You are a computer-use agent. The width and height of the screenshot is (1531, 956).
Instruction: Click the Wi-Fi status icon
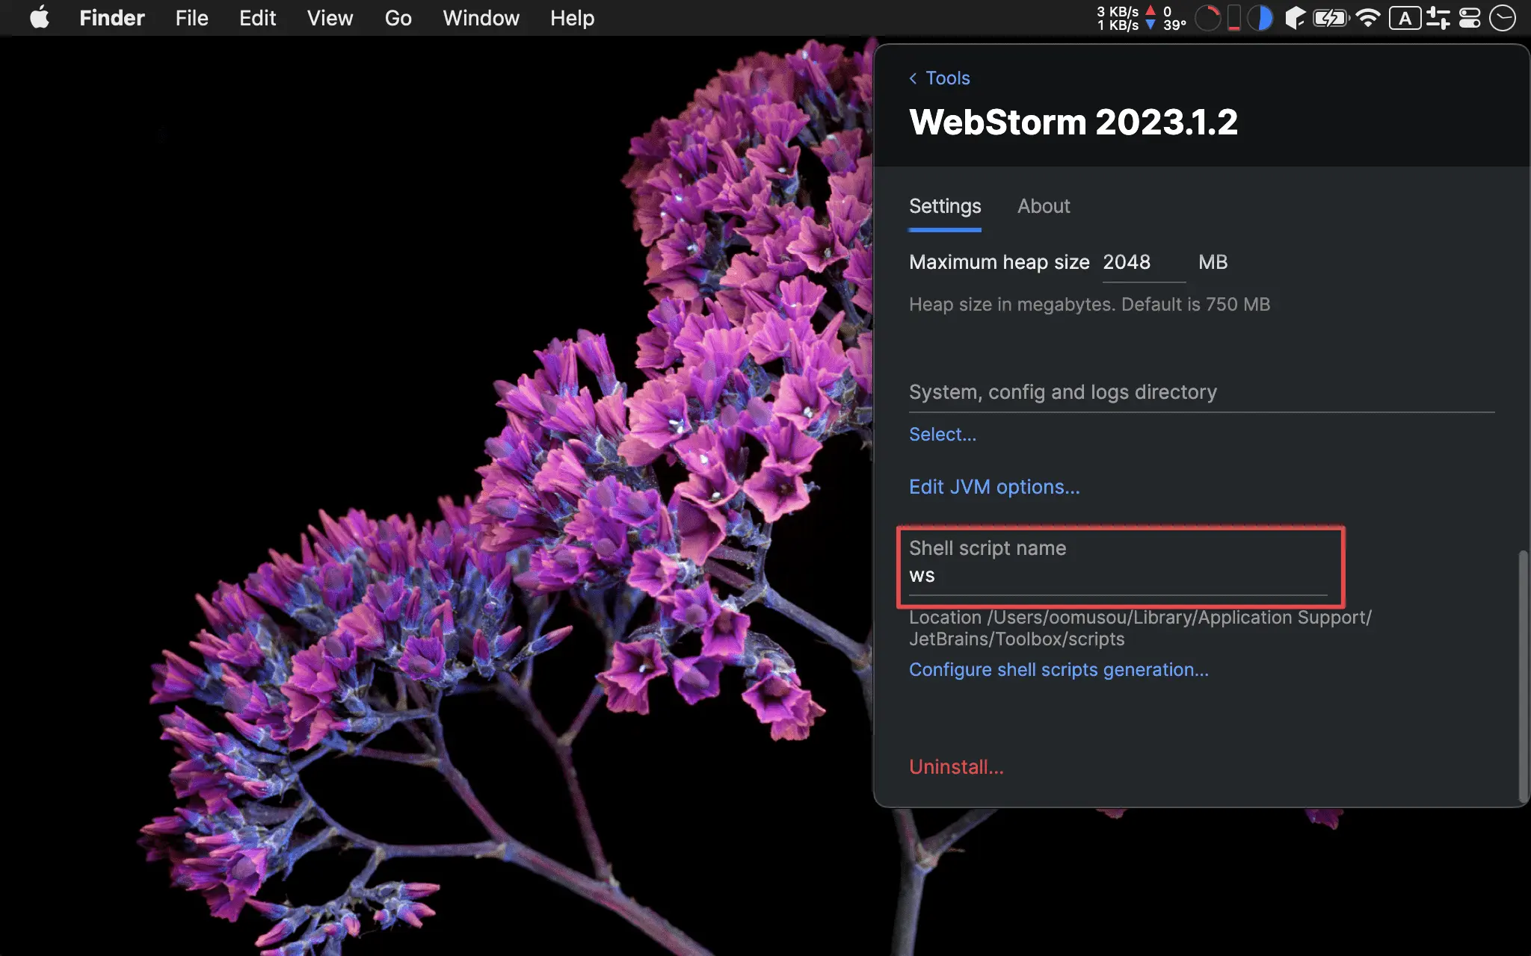point(1367,18)
